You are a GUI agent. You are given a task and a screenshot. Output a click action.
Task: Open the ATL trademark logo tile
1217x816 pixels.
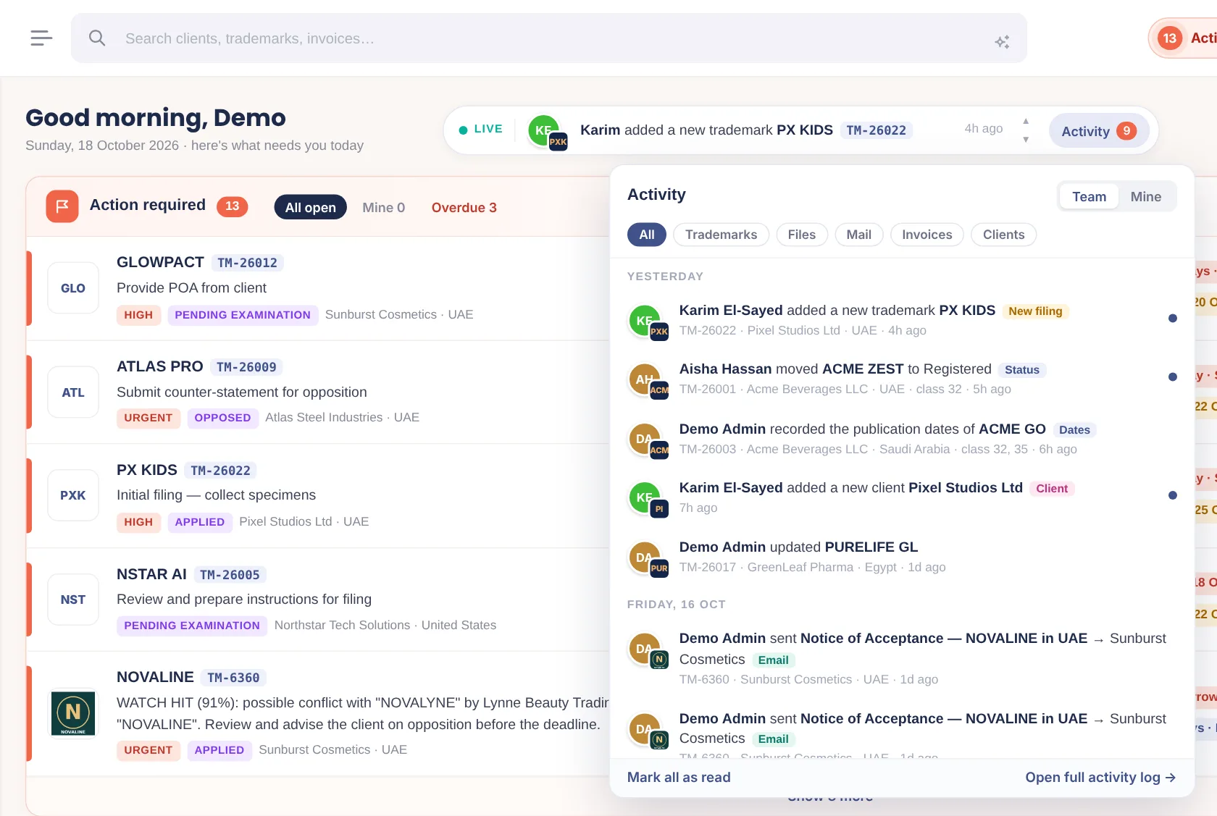point(73,392)
